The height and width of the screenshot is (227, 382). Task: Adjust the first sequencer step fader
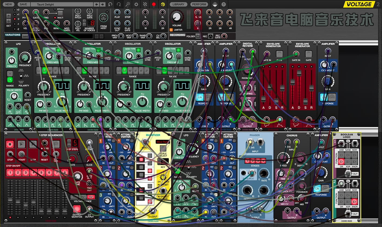click(10, 200)
